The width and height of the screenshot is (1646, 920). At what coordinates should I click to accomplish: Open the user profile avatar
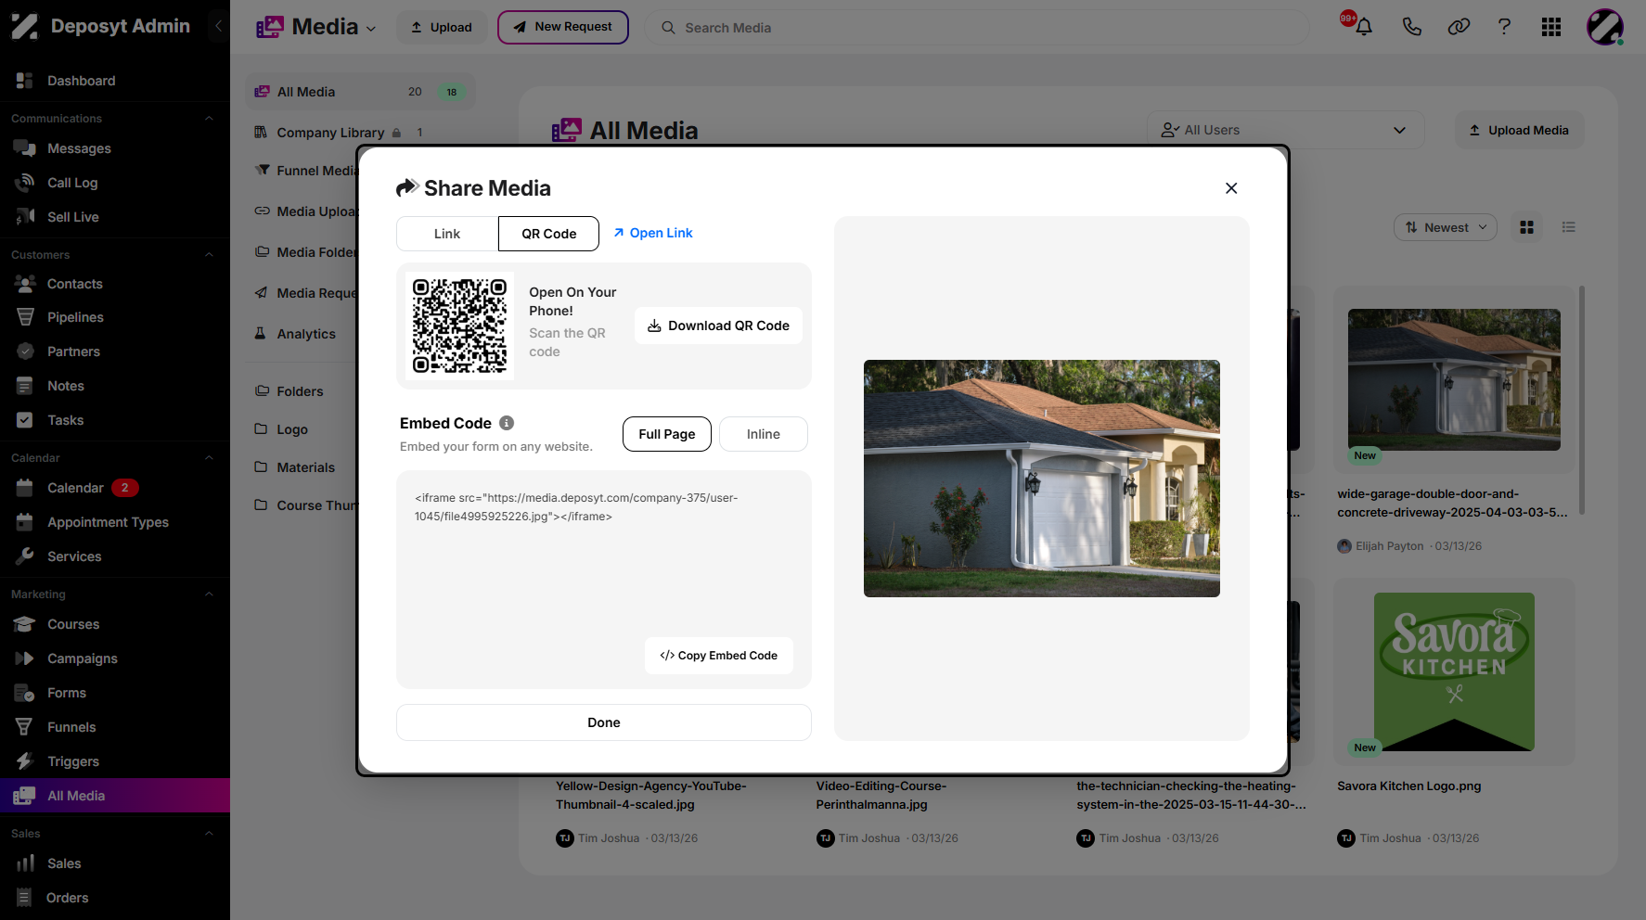[x=1604, y=27]
